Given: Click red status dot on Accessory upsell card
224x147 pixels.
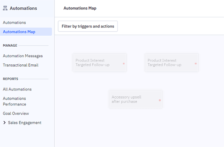Looking at the screenshot, I should 160,100.
